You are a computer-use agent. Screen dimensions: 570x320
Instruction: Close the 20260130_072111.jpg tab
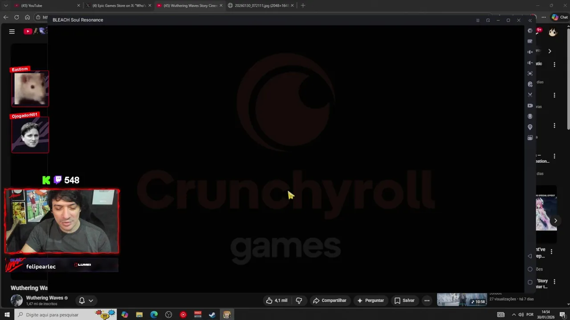point(292,5)
